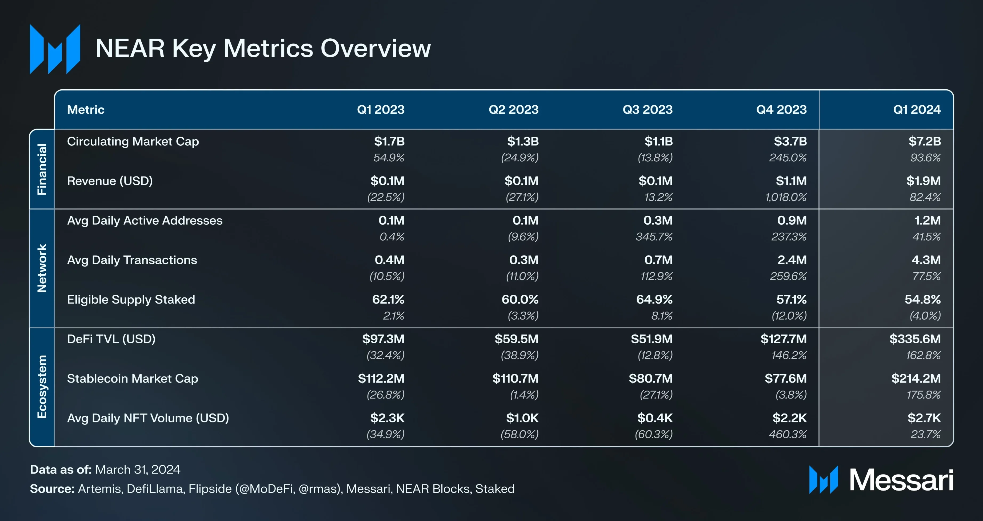Click the Source attribution line

click(x=272, y=488)
